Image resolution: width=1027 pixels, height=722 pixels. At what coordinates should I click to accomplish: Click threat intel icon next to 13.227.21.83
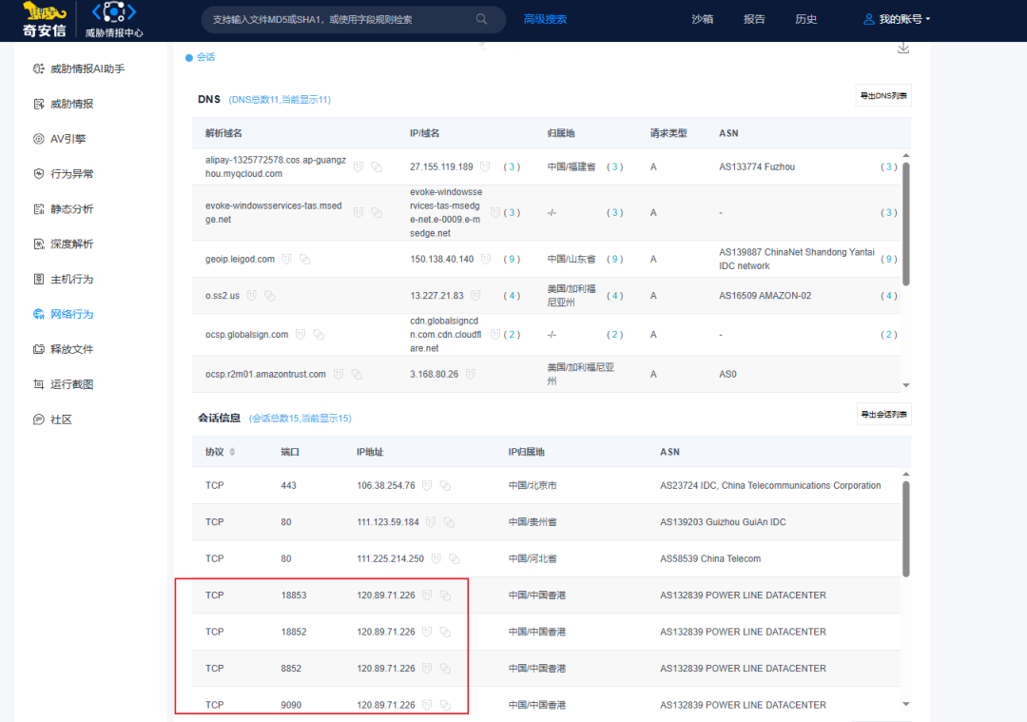[475, 296]
